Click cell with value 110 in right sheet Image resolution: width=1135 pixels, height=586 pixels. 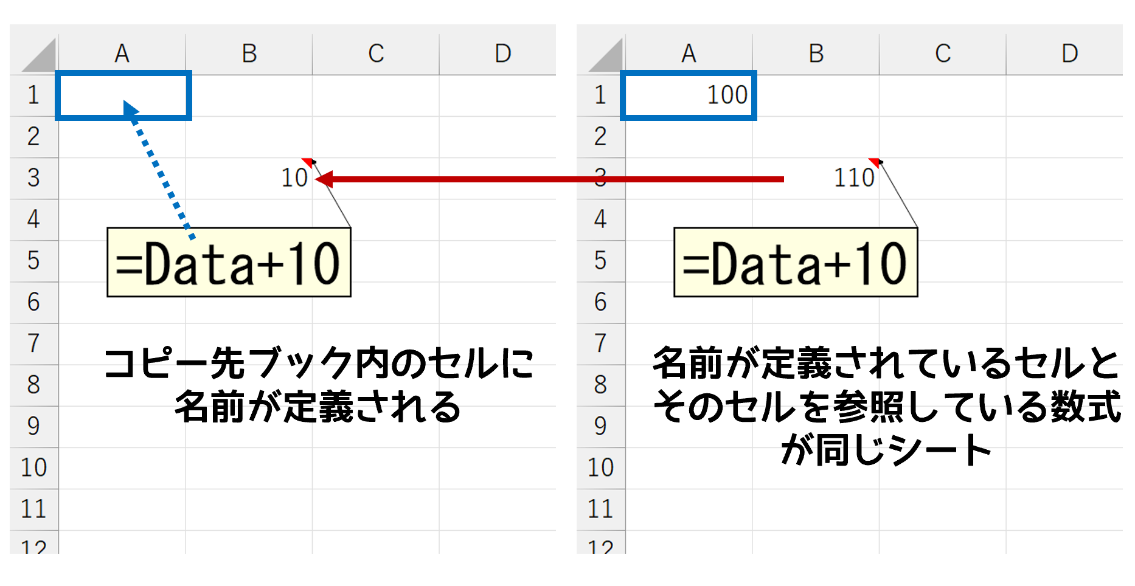point(816,179)
